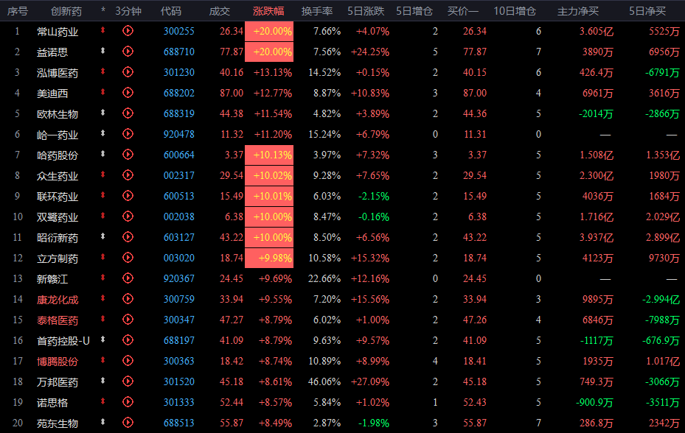
Task: Sort the table by 换手率 header
Action: [x=317, y=11]
